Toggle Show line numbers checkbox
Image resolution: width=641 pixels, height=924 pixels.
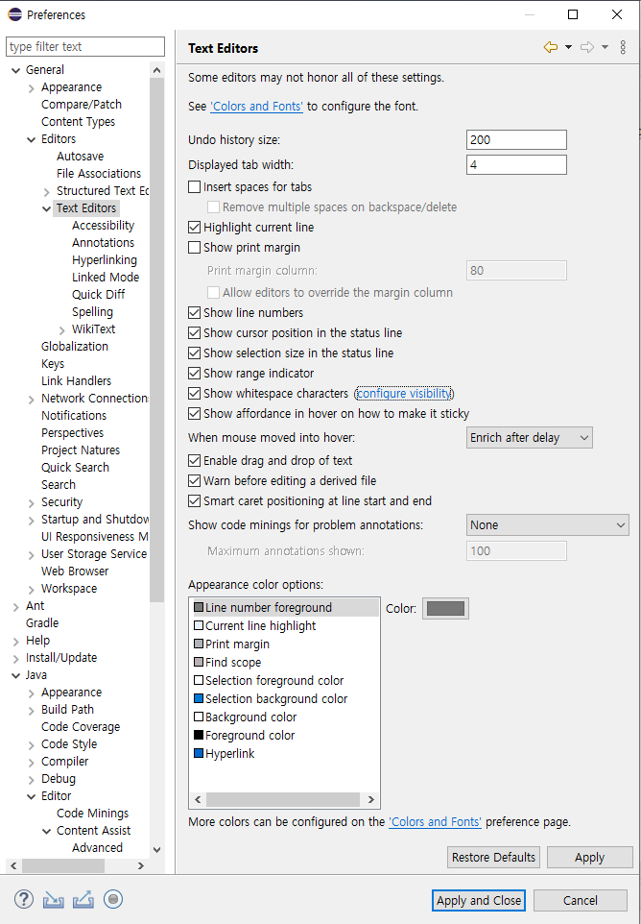coord(194,313)
